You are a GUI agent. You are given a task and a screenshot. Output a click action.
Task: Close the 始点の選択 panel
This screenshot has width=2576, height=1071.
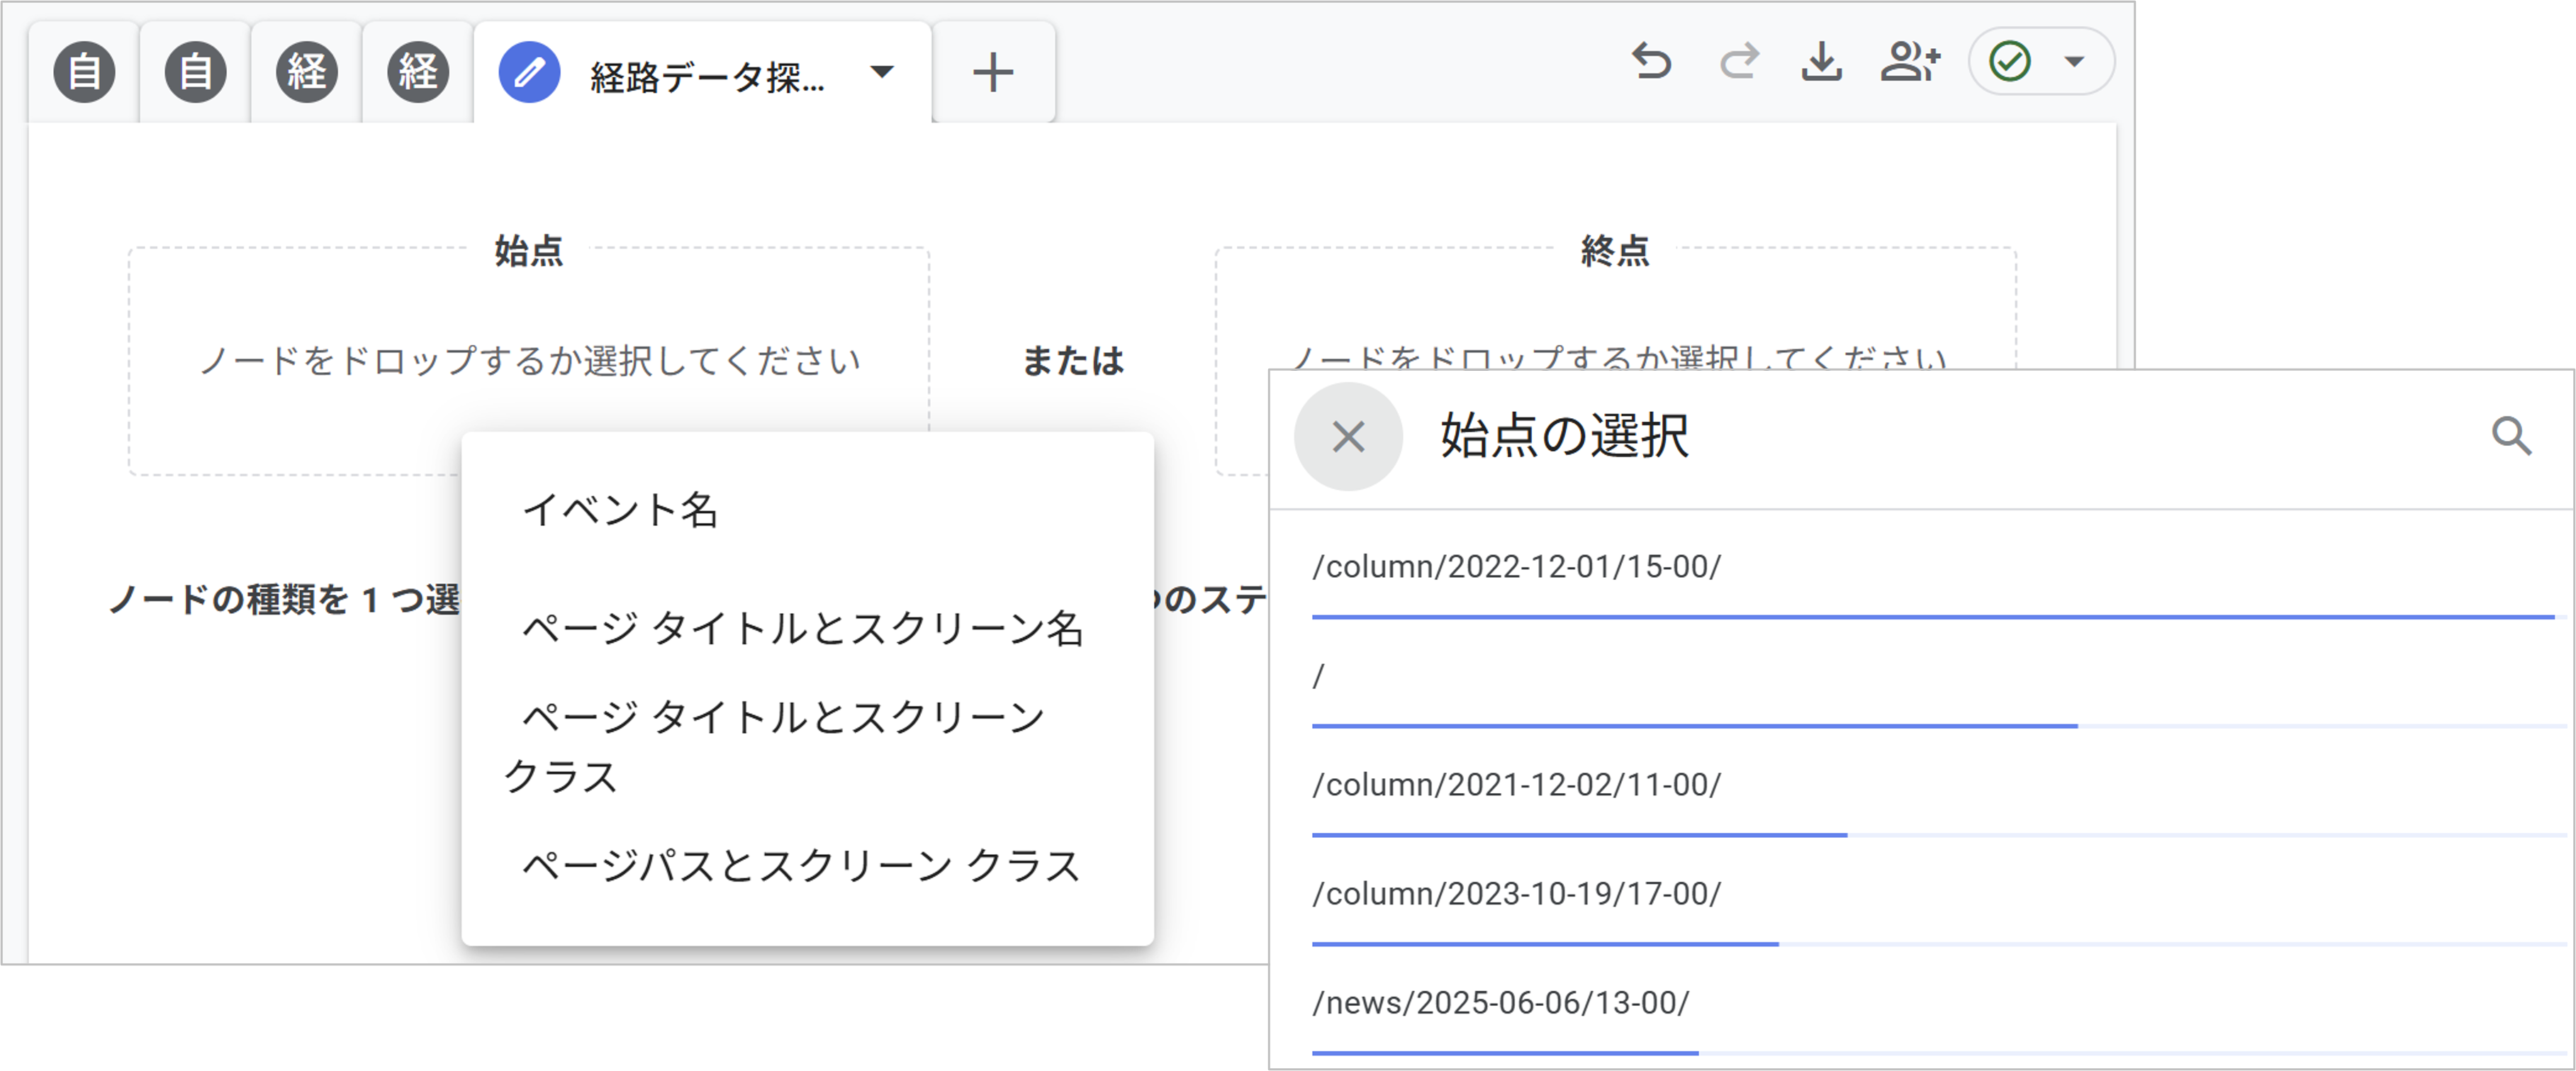pyautogui.click(x=1348, y=437)
